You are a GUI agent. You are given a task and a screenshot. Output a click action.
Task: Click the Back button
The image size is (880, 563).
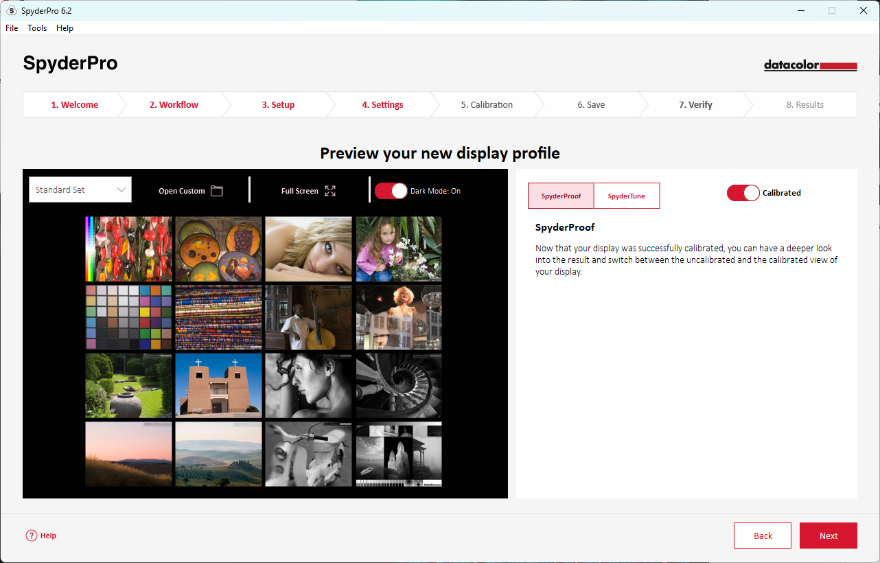[x=762, y=536]
